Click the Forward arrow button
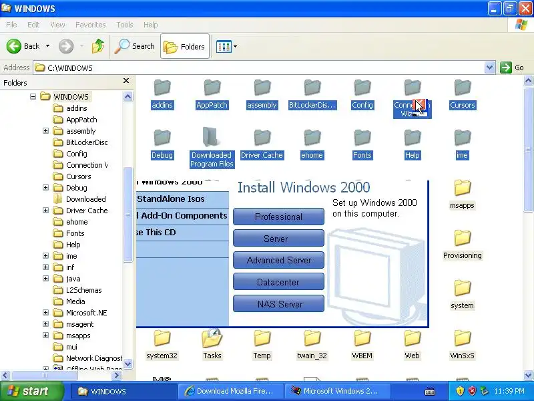Screen dimensions: 534x401 (x=66, y=46)
